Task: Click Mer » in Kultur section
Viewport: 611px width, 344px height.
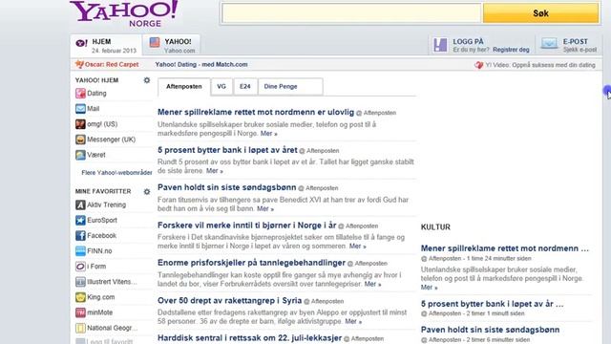Action: [429, 288]
